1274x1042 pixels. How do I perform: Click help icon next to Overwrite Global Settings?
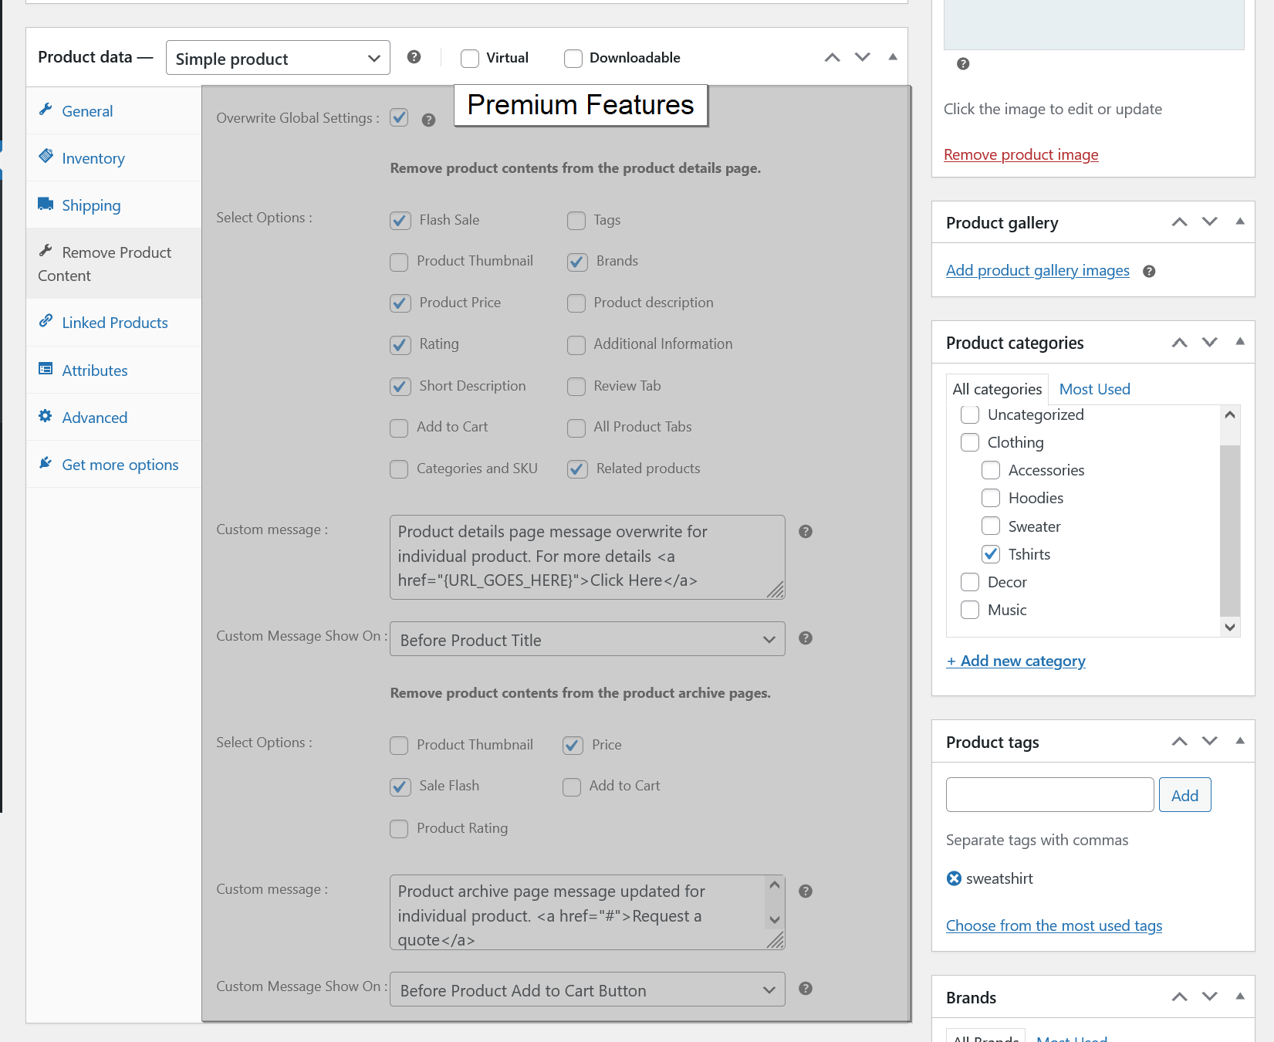(429, 120)
